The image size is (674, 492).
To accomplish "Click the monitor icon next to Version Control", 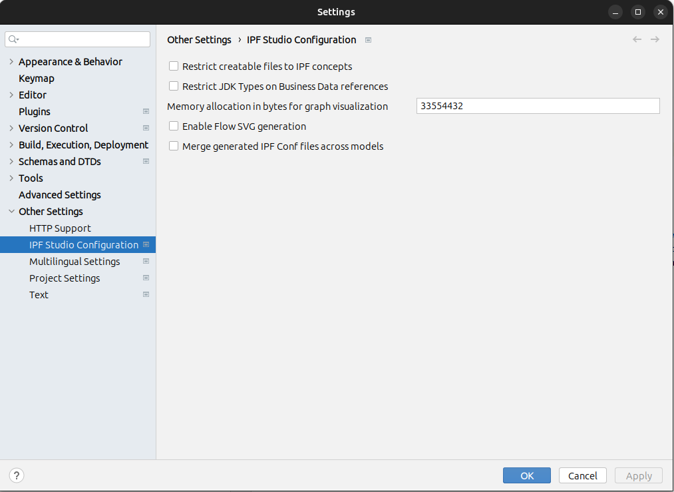I will [x=146, y=128].
